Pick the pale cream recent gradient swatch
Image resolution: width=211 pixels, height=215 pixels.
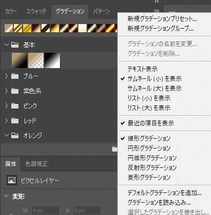(82, 28)
